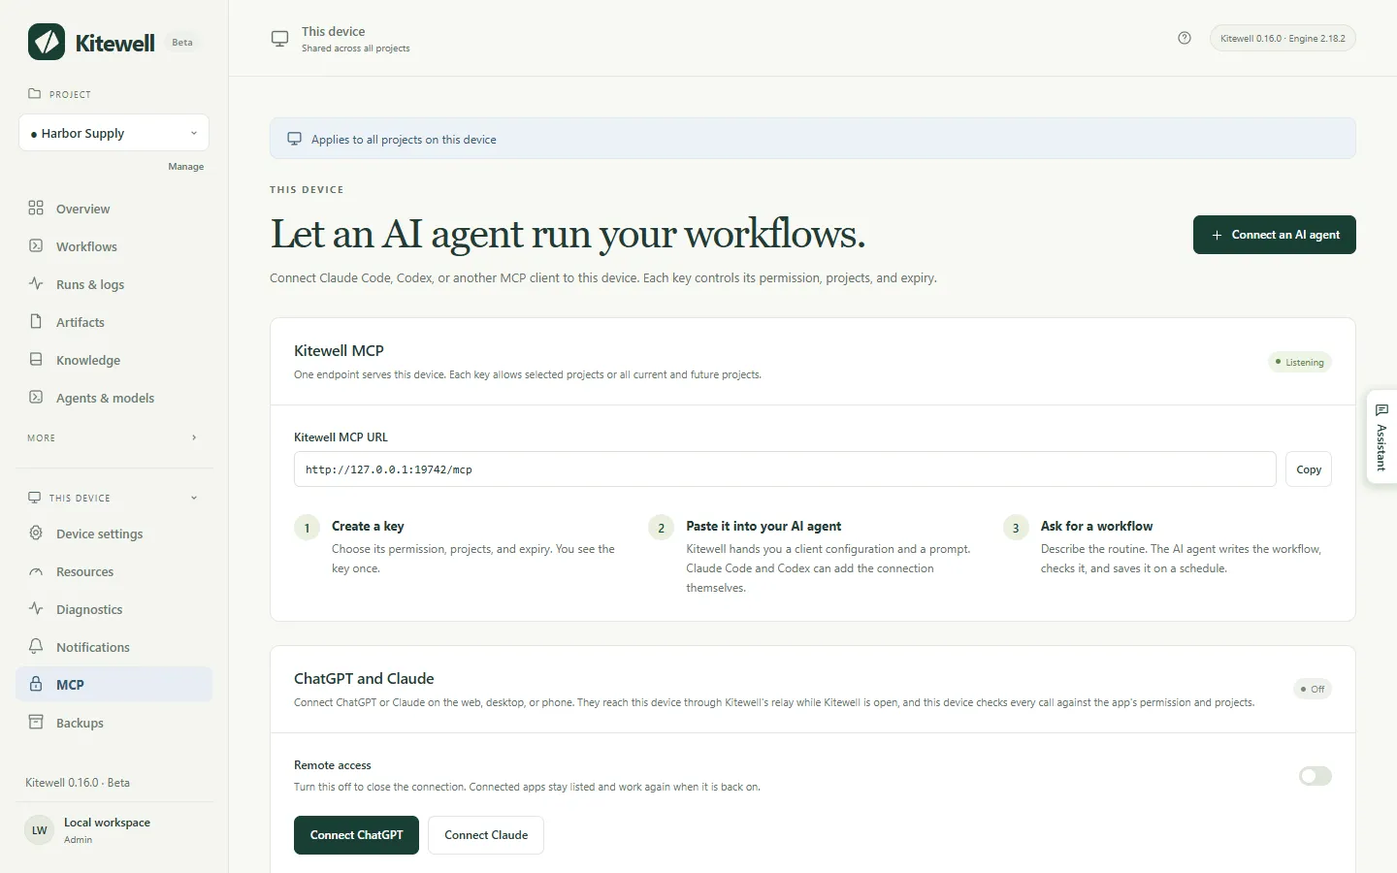Open the Diagnostics page
Screen dimensions: 1397x873
click(x=114, y=609)
